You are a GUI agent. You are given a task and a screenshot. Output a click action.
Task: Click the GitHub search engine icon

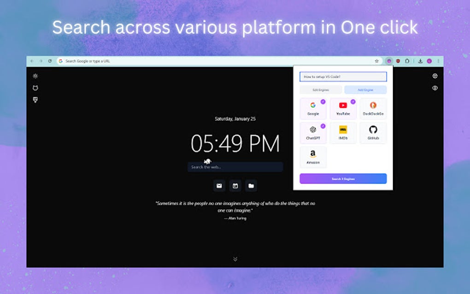(373, 133)
